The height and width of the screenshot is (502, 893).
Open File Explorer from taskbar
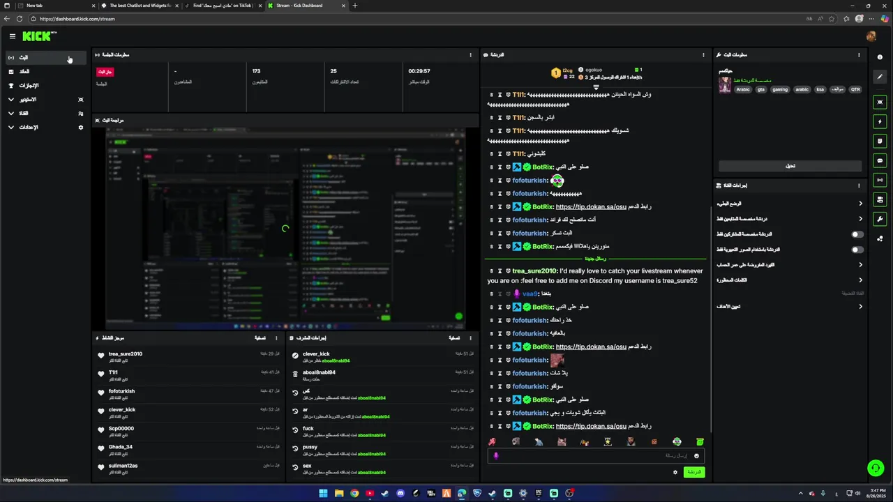pyautogui.click(x=338, y=494)
